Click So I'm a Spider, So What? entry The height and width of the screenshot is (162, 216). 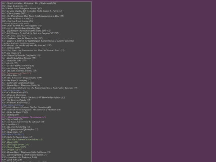[18, 66]
